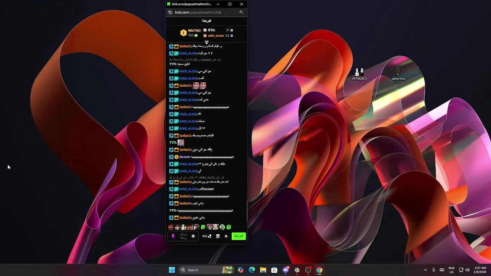This screenshot has width=491, height=276.
Task: Open HITMAN 3 desktop shortcut
Action: 359,74
